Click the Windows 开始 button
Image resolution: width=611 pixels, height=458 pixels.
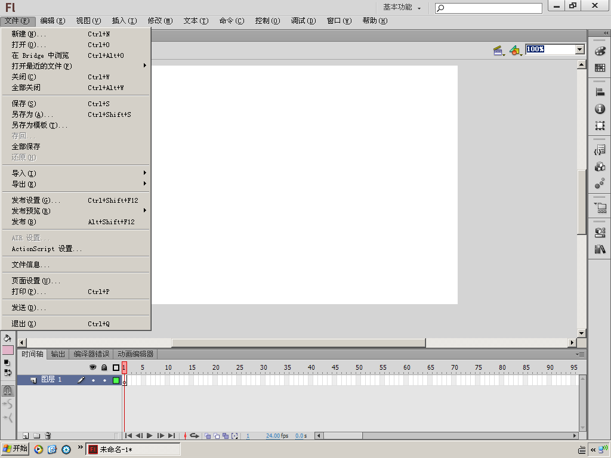coord(15,449)
